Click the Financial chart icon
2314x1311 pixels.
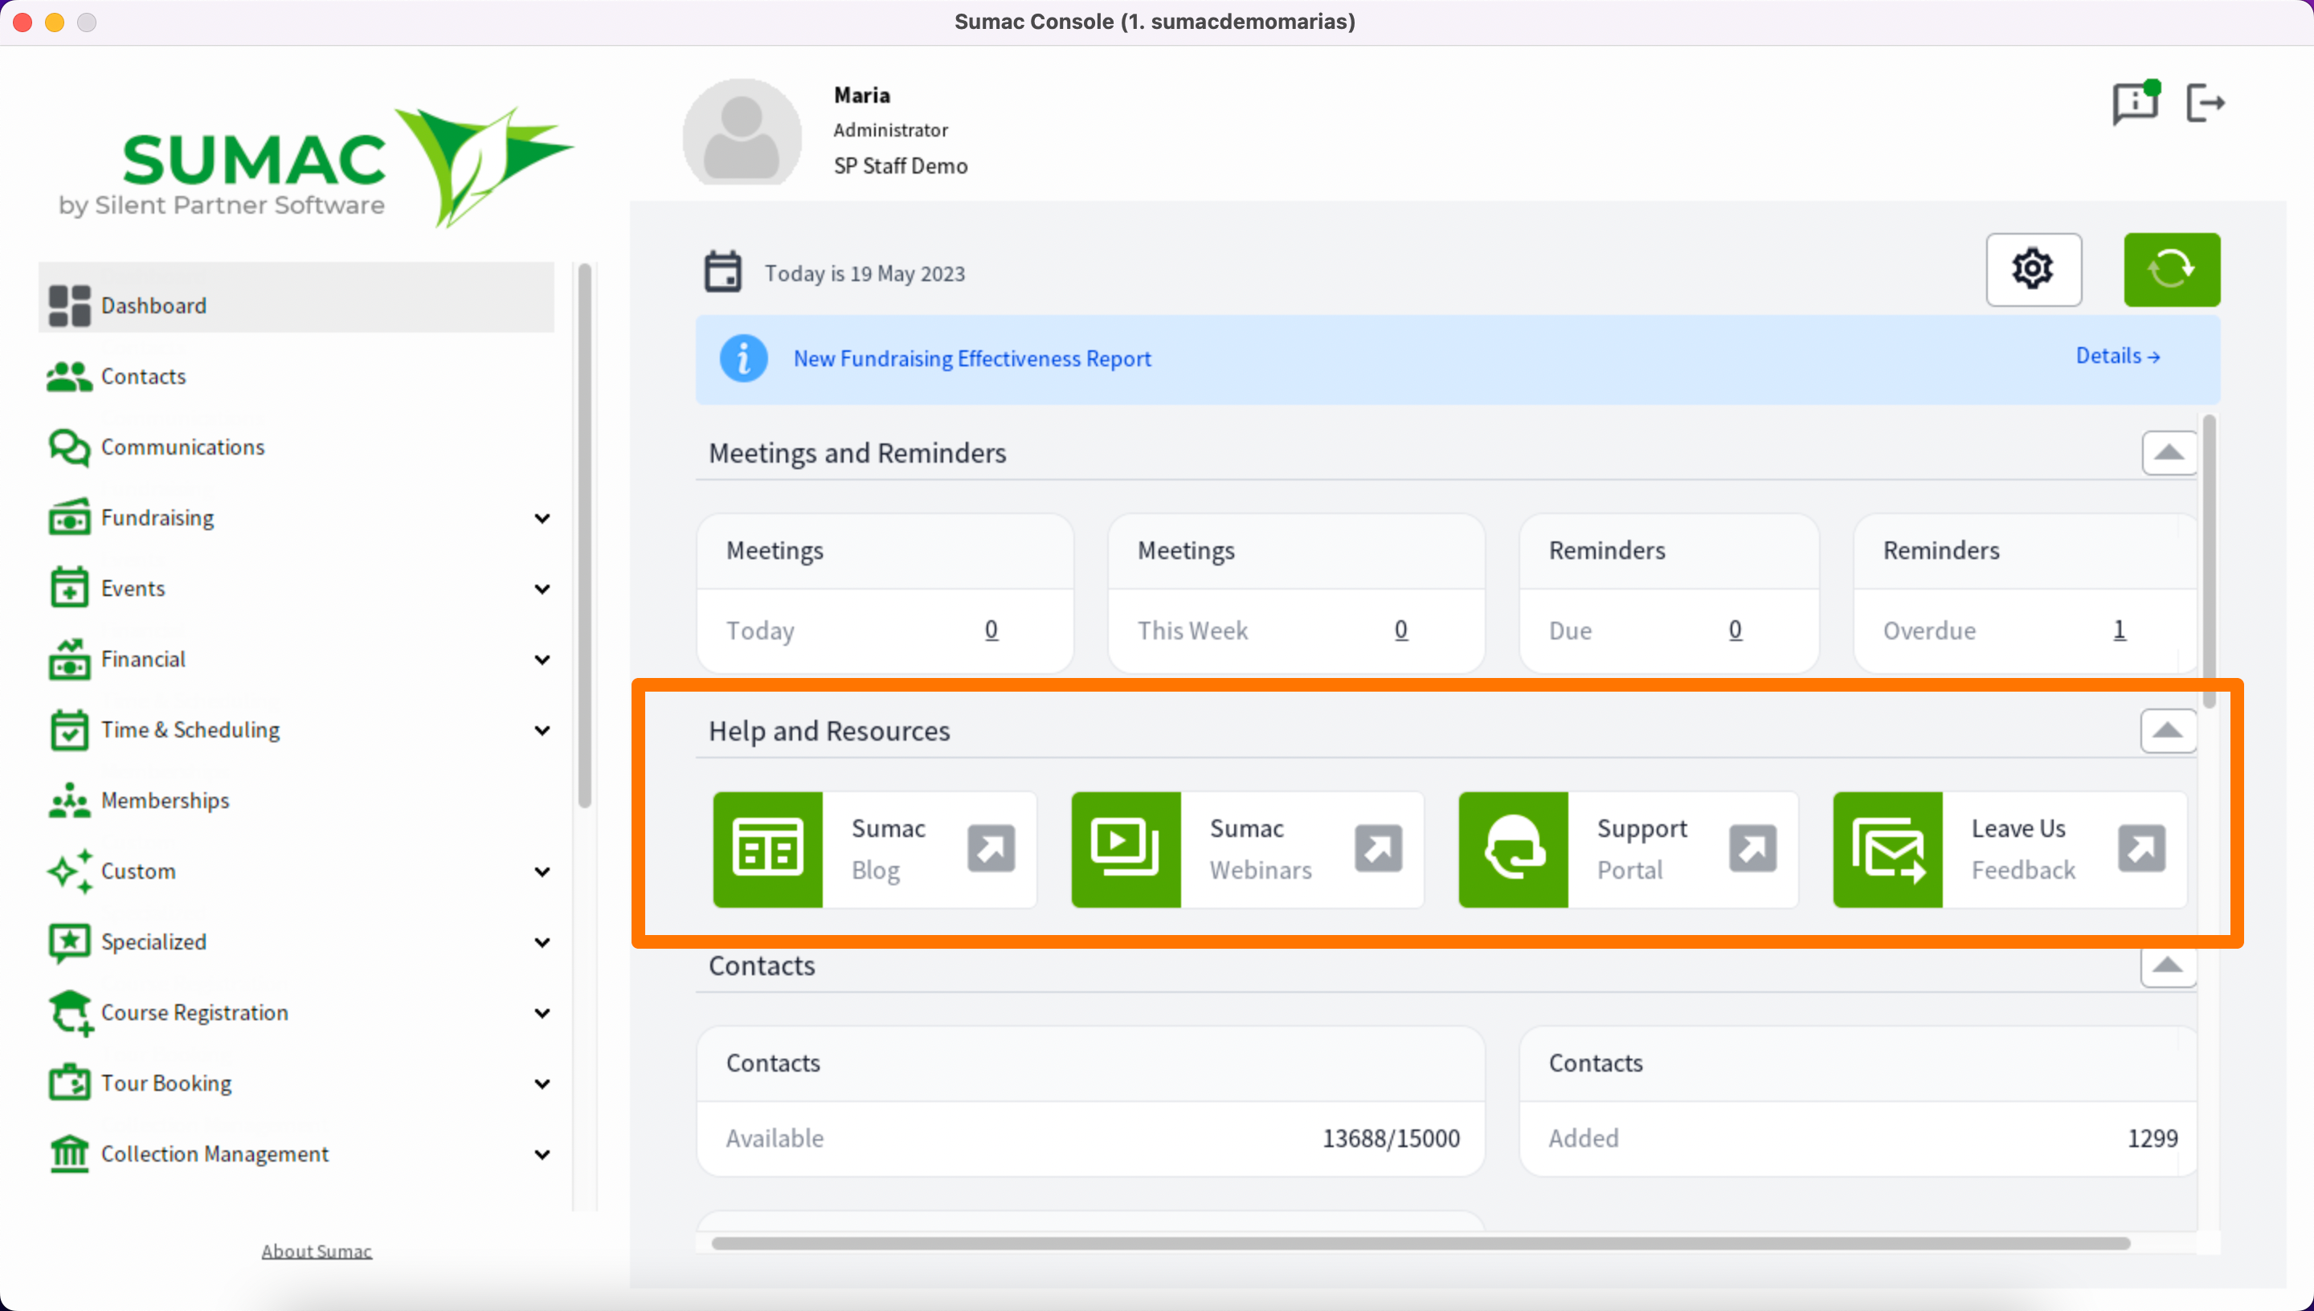click(x=69, y=659)
